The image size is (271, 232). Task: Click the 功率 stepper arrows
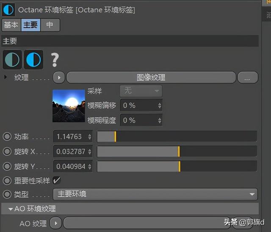tap(89, 137)
